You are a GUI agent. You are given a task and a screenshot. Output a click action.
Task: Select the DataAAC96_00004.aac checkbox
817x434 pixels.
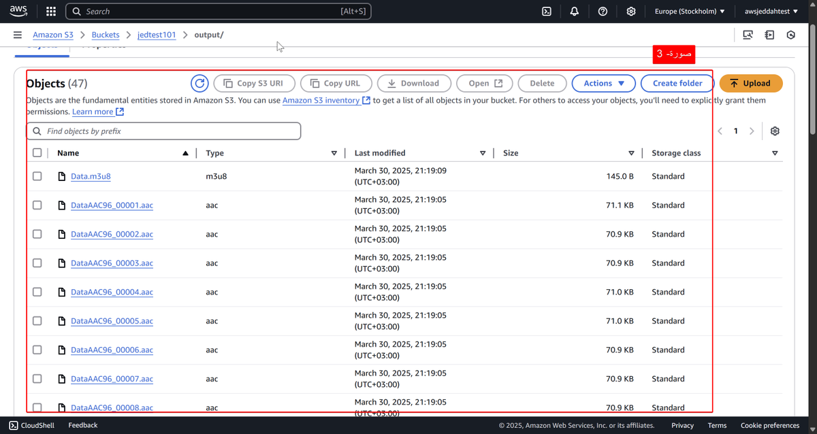click(37, 292)
